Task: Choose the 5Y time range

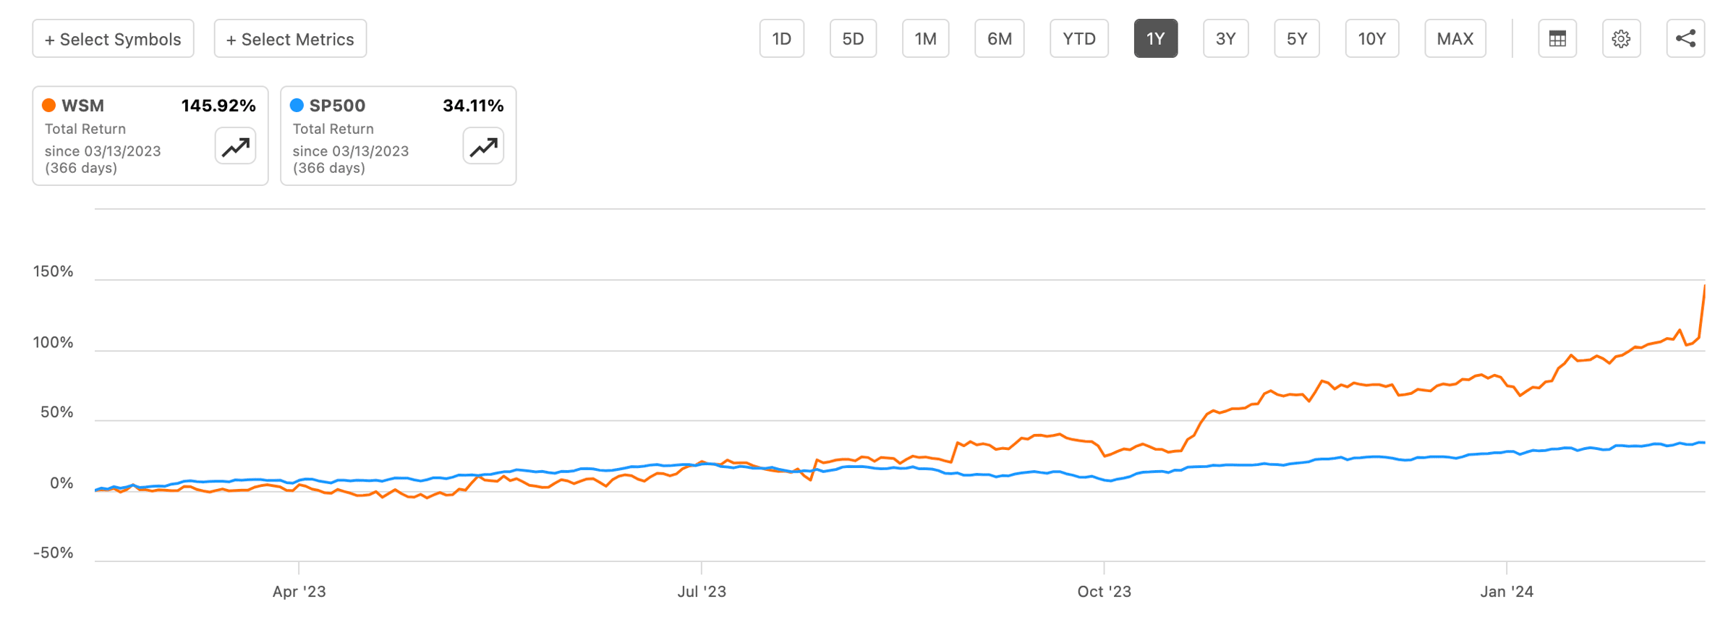Action: point(1296,39)
